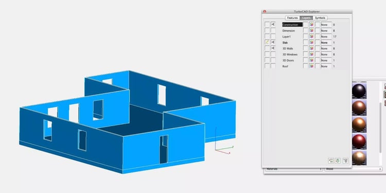Toggle the Construction layer visibility icon
Image resolution: width=386 pixels, height=193 pixels.
(x=273, y=25)
